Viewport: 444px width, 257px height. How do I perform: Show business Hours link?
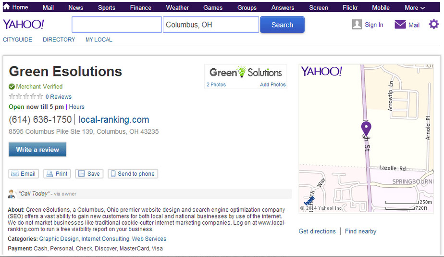pos(77,107)
